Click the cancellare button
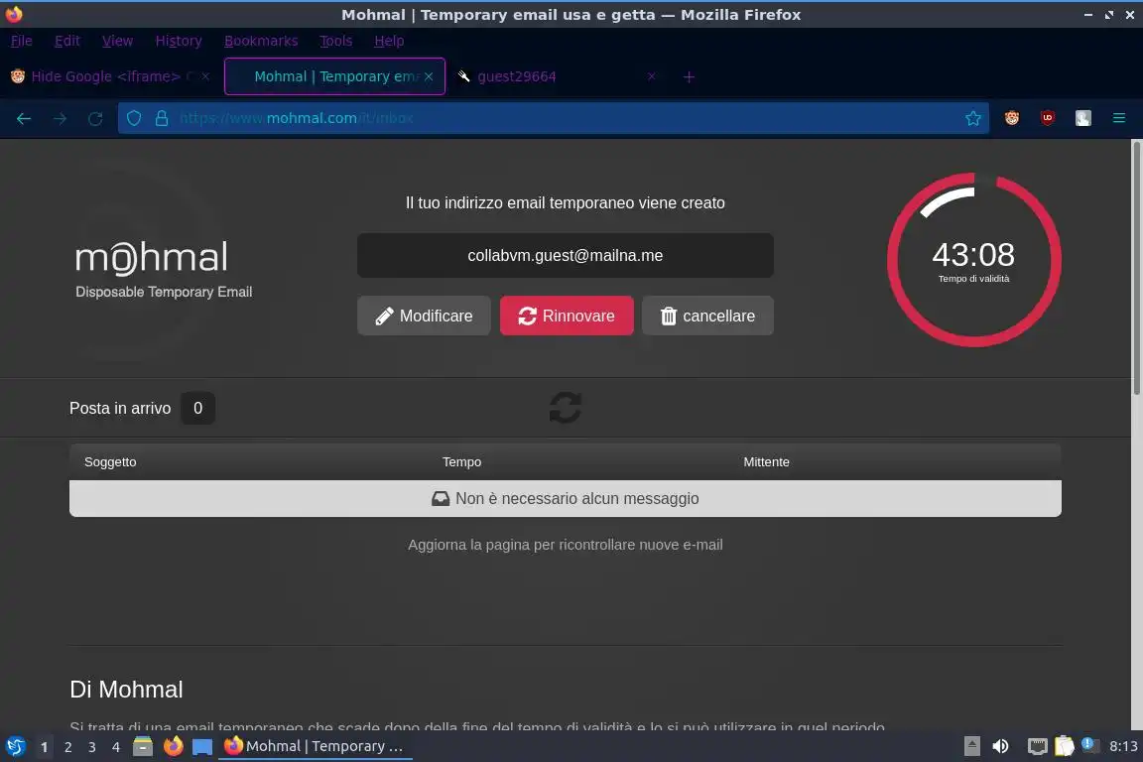The width and height of the screenshot is (1143, 762). (707, 316)
